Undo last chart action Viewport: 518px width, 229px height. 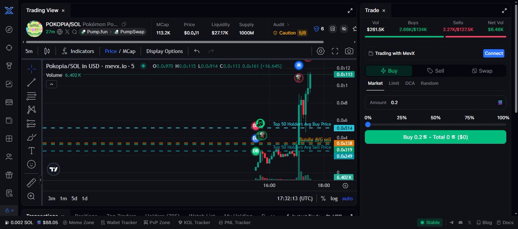(x=197, y=51)
